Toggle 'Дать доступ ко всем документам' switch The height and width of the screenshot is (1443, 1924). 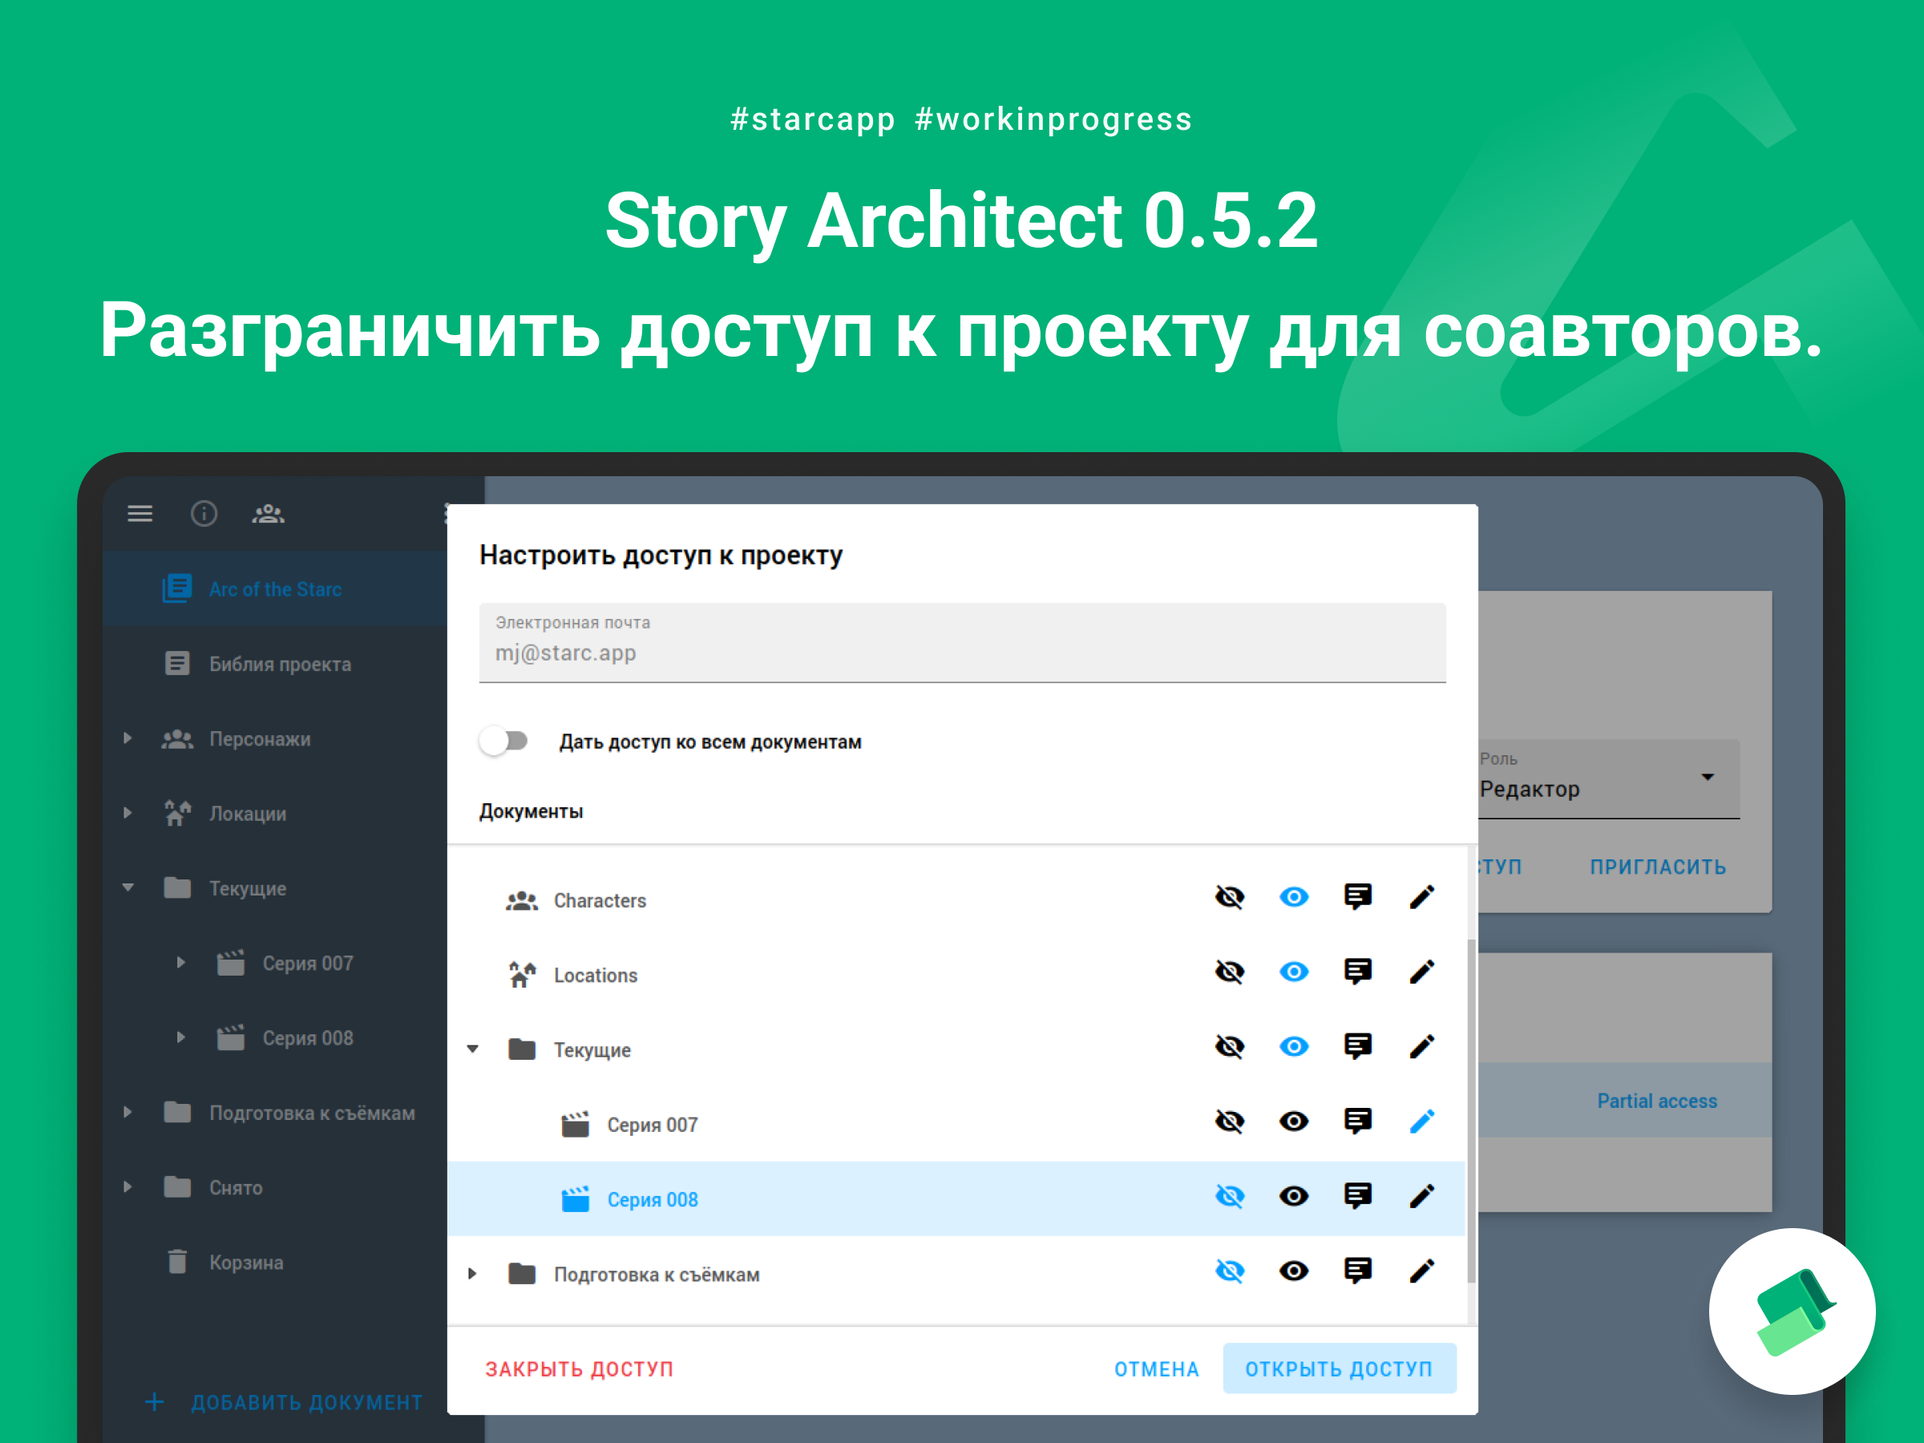pos(503,741)
